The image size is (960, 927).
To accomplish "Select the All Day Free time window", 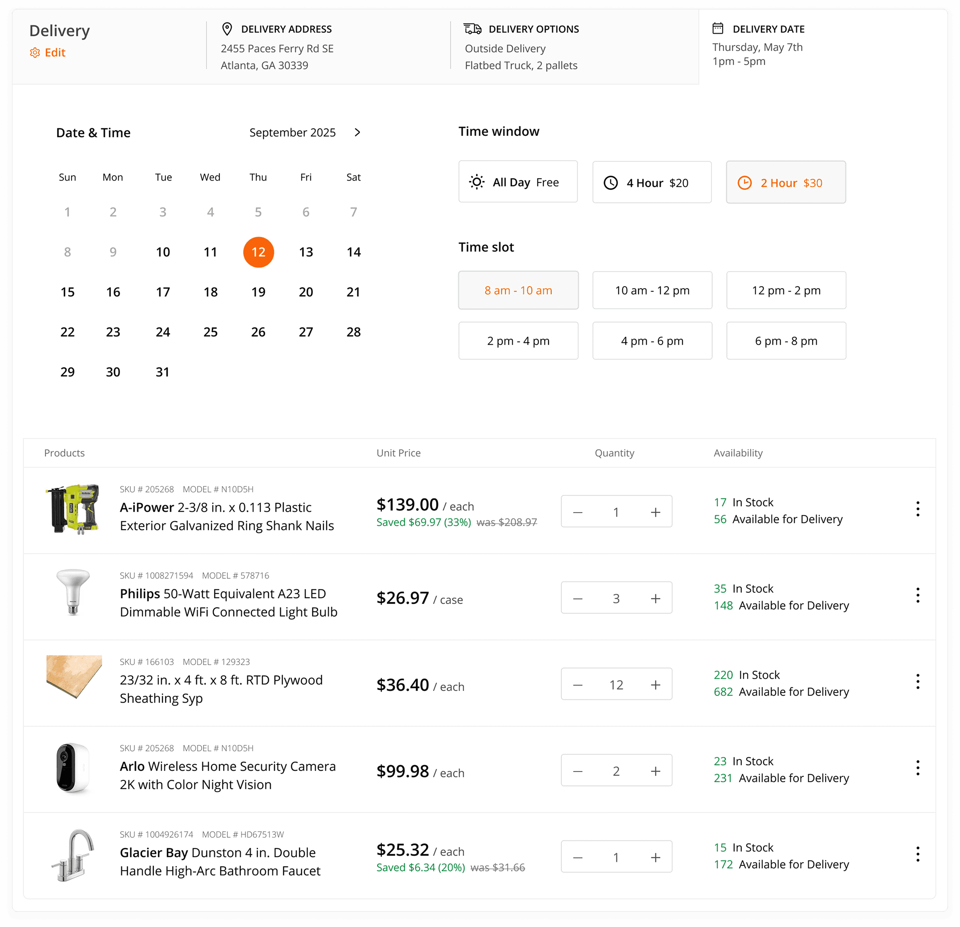I will click(x=518, y=182).
